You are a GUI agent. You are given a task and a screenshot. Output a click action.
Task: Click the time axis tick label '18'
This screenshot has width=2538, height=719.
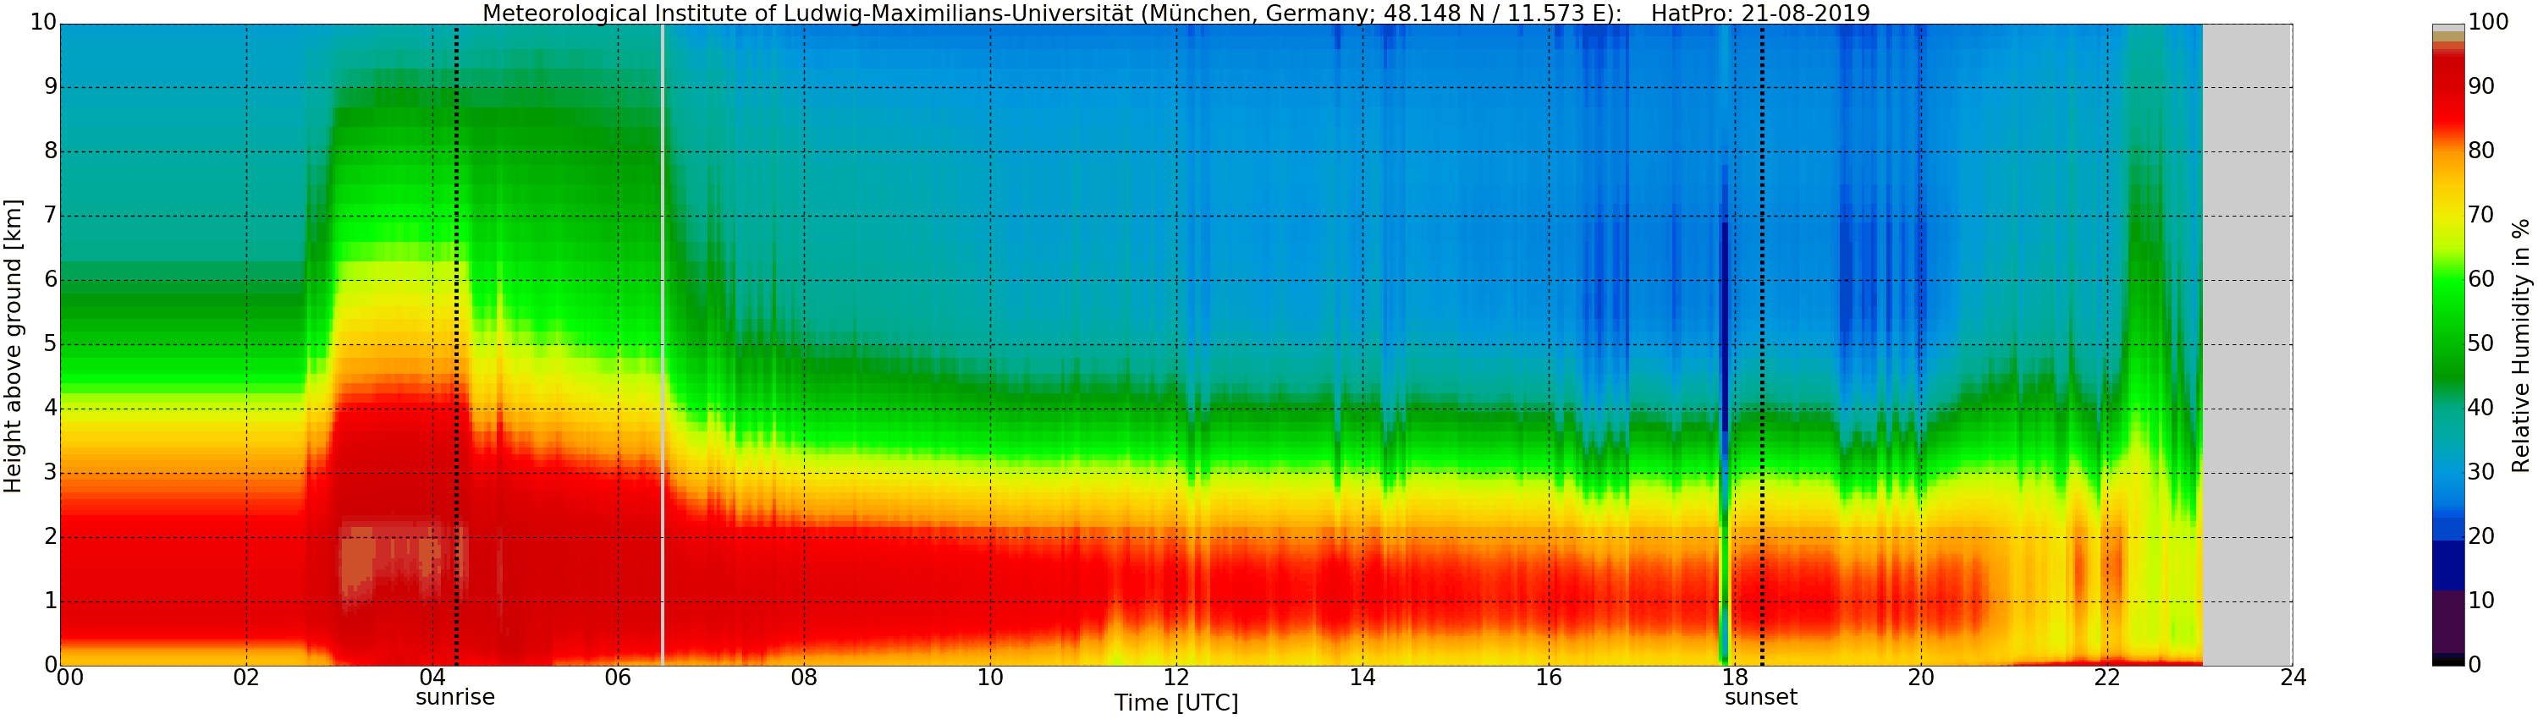pyautogui.click(x=1735, y=678)
